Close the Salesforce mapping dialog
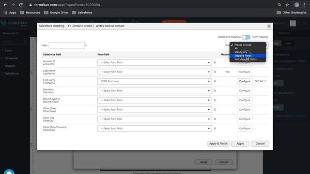The width and height of the screenshot is (310, 174). click(x=269, y=26)
